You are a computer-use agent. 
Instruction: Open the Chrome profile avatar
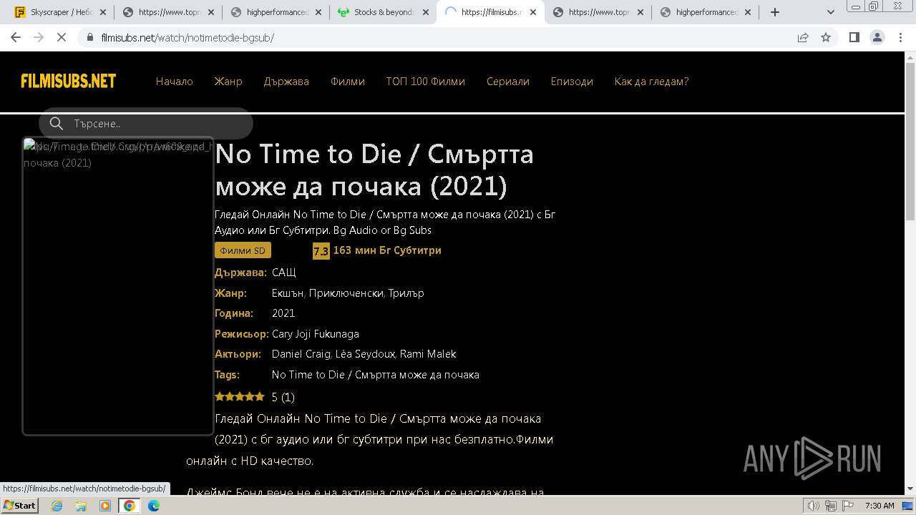point(877,37)
